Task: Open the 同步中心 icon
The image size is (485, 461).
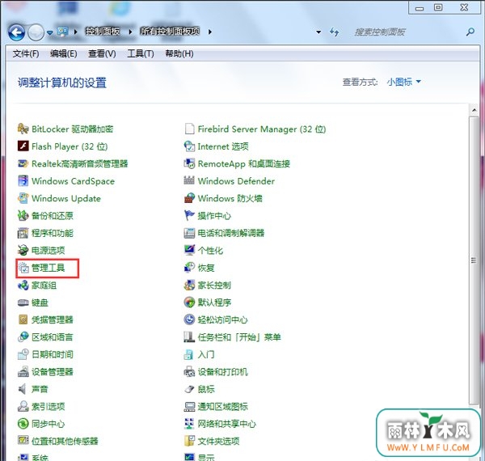Action: pos(23,424)
